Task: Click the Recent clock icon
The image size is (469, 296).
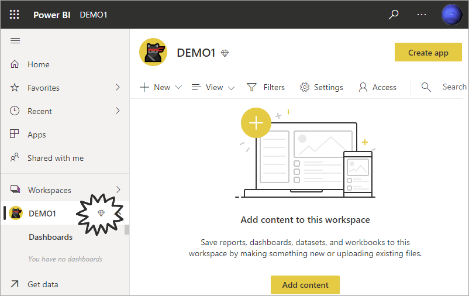Action: click(15, 111)
